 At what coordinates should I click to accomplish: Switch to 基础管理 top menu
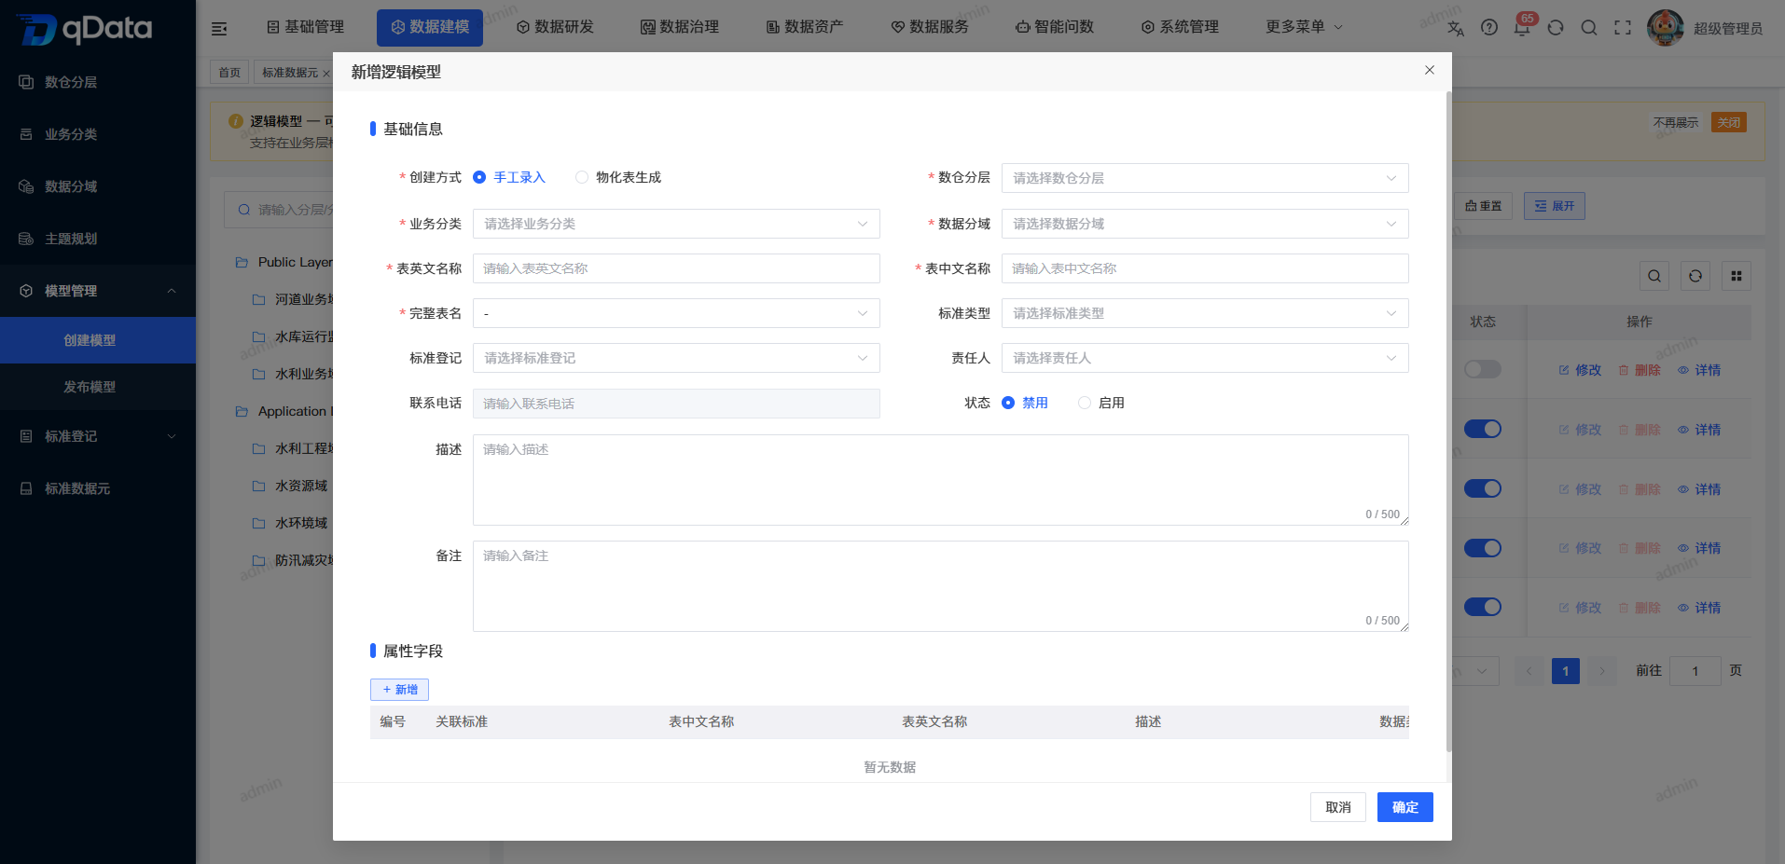point(305,27)
